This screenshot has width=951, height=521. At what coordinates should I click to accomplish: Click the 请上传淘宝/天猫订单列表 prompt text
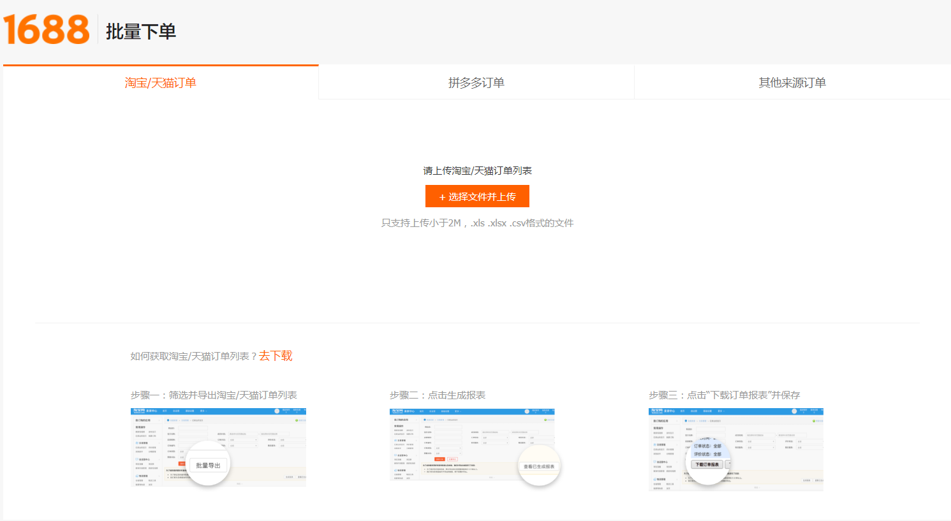(477, 171)
